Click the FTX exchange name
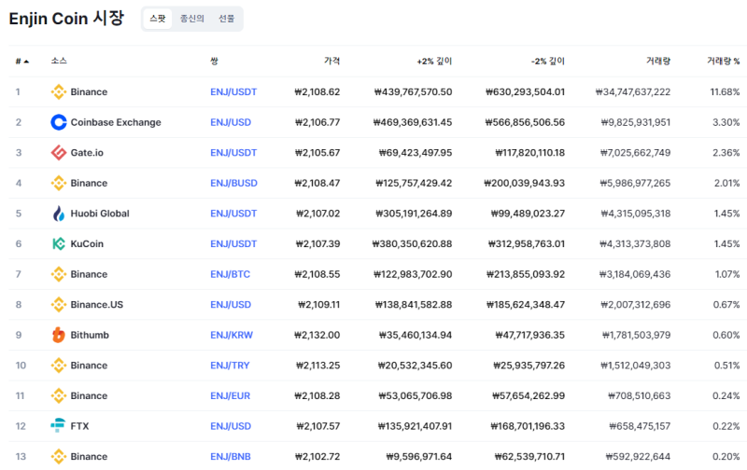This screenshot has width=747, height=470. (79, 427)
